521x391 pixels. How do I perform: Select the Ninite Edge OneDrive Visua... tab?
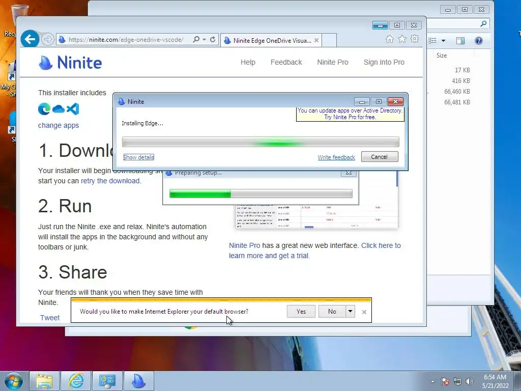272,40
